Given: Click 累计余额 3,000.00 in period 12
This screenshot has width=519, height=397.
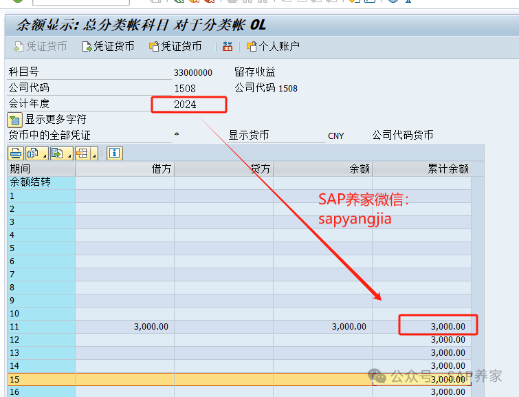Looking at the screenshot, I should pyautogui.click(x=448, y=340).
